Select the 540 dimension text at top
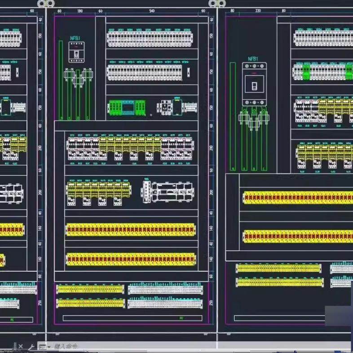Screen dimensions: 353x353 (152, 11)
